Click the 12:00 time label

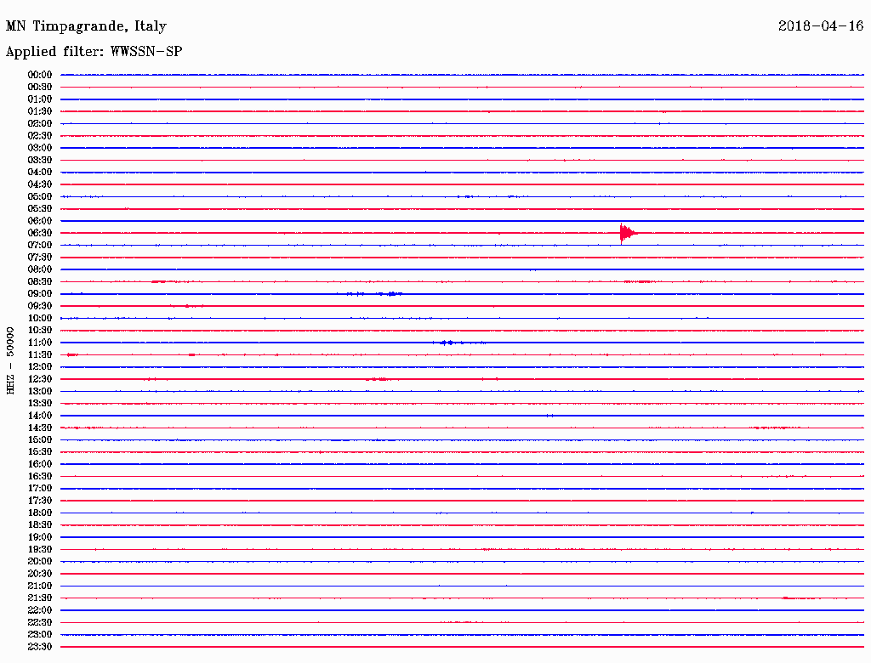[40, 367]
